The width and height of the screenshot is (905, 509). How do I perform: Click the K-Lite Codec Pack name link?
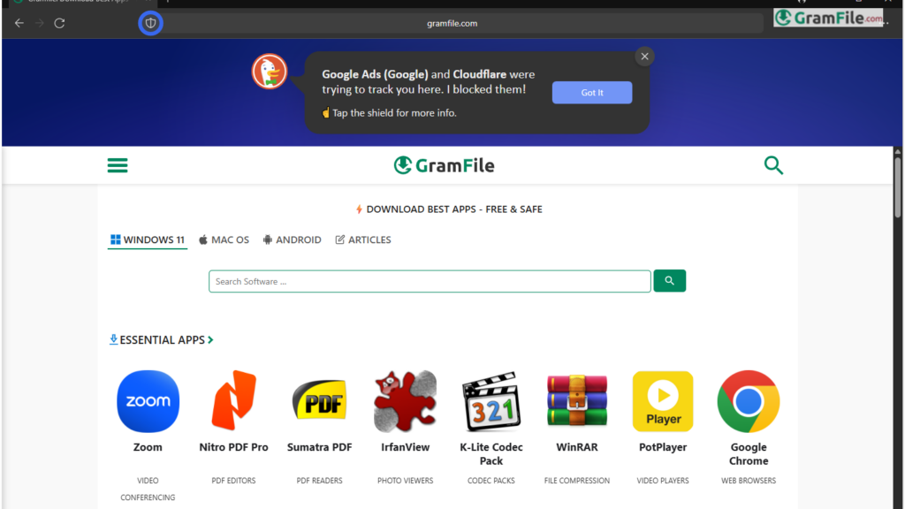pos(491,454)
